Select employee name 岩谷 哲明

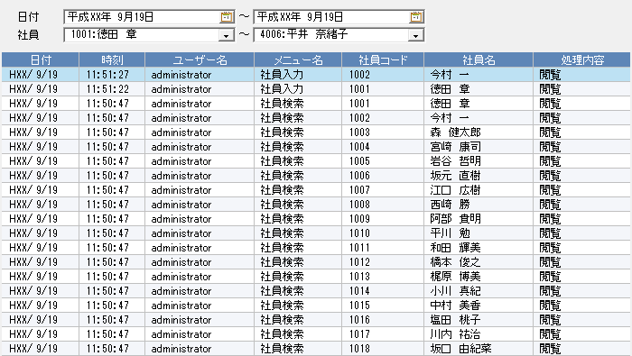(x=479, y=161)
